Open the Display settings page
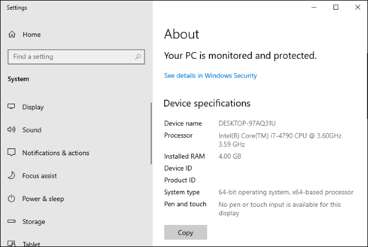This screenshot has width=368, height=247. click(x=33, y=107)
